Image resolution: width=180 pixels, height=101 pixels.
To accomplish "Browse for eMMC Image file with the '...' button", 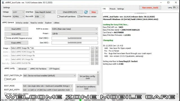I will [93, 48].
